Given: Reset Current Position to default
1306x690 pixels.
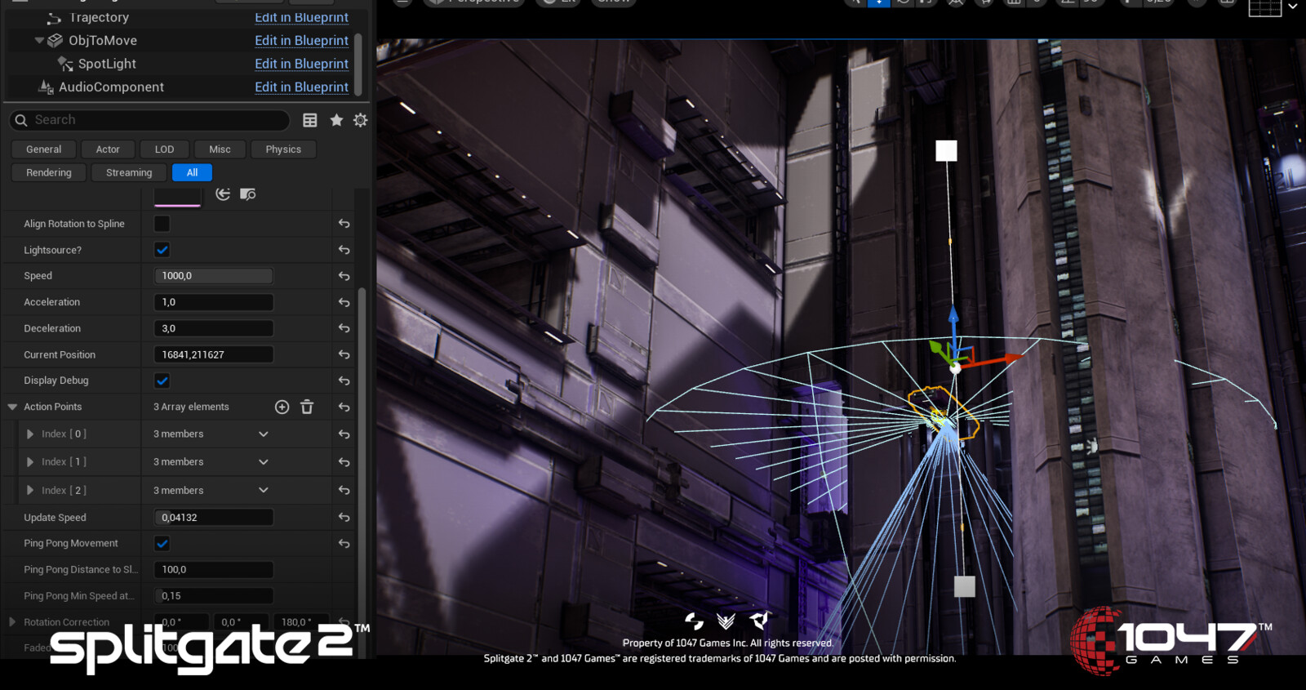Looking at the screenshot, I should pyautogui.click(x=344, y=354).
